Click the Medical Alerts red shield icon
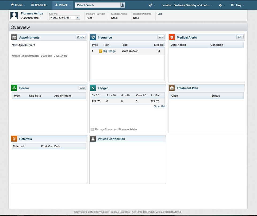The image size is (257, 216). point(172,37)
